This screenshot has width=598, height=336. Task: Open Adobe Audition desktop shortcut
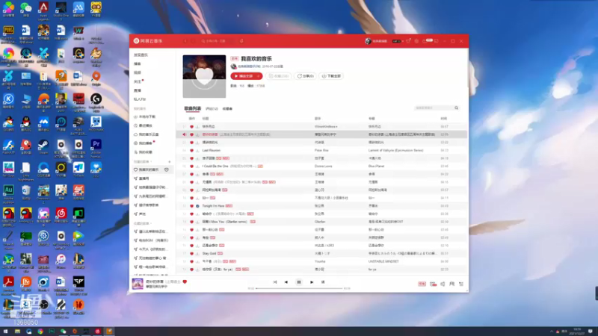click(8, 193)
